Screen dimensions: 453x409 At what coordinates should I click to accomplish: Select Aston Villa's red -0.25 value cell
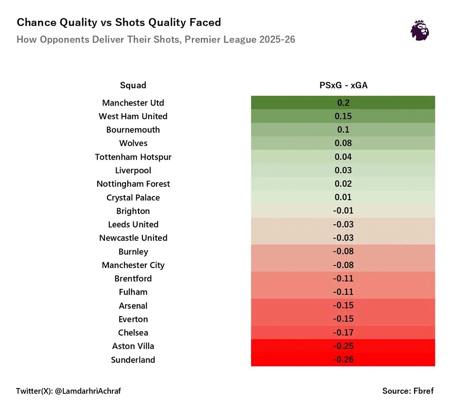click(343, 346)
